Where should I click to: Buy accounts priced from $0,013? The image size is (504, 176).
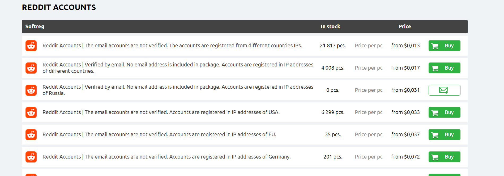[x=444, y=46]
